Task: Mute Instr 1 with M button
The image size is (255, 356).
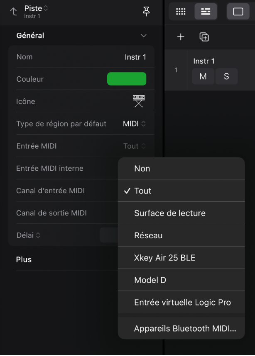Action: pyautogui.click(x=203, y=76)
